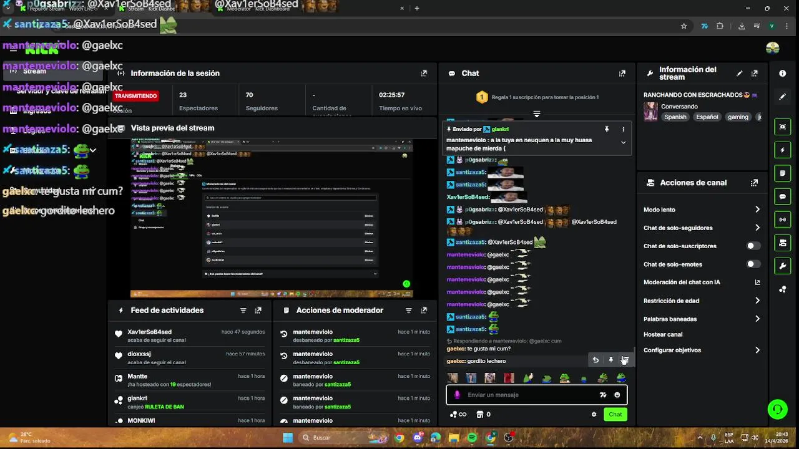This screenshot has height=449, width=799.
Task: Open the Windows Start button
Action: 288,438
